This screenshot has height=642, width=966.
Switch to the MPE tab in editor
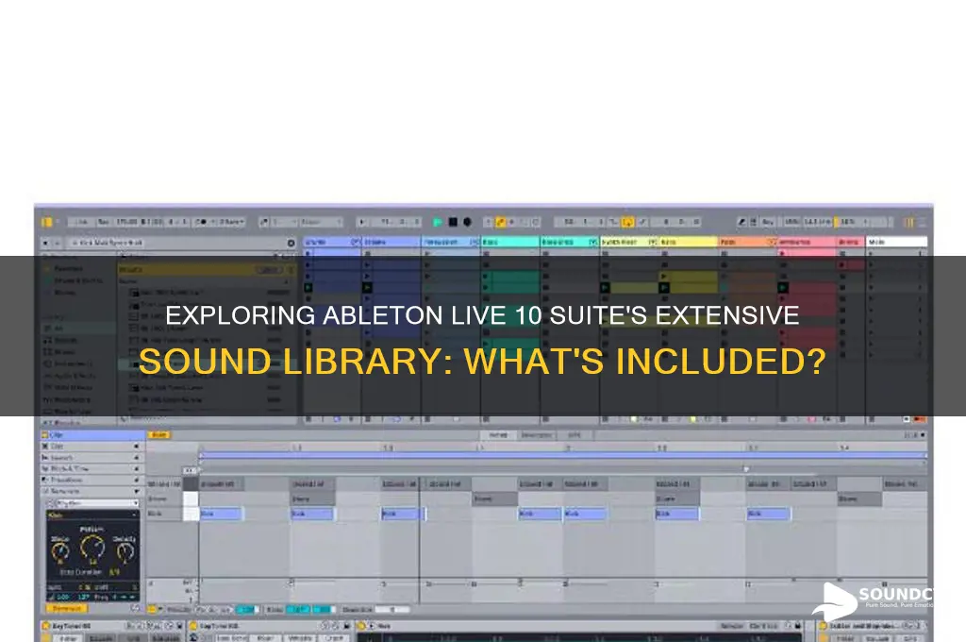point(575,435)
